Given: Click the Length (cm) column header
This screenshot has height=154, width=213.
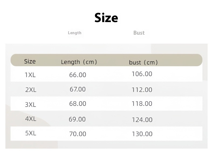Looking at the screenshot, I should pos(79,62).
